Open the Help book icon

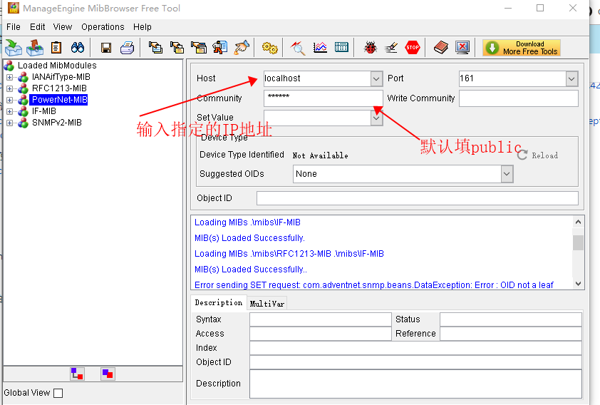coord(441,48)
